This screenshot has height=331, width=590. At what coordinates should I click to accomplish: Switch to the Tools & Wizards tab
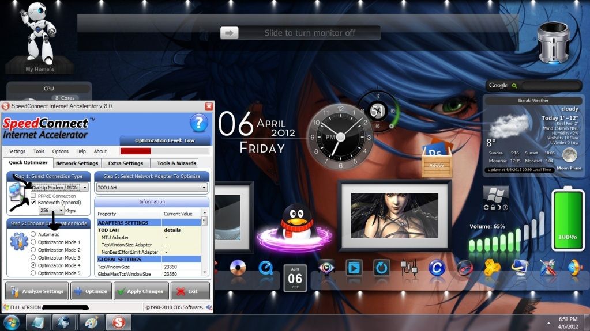(176, 163)
